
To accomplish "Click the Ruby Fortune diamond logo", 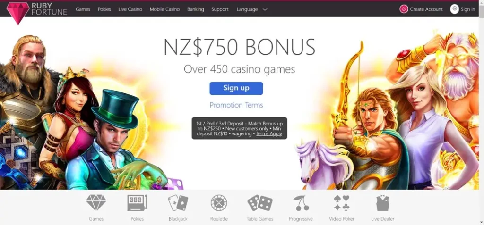I will (18, 13).
